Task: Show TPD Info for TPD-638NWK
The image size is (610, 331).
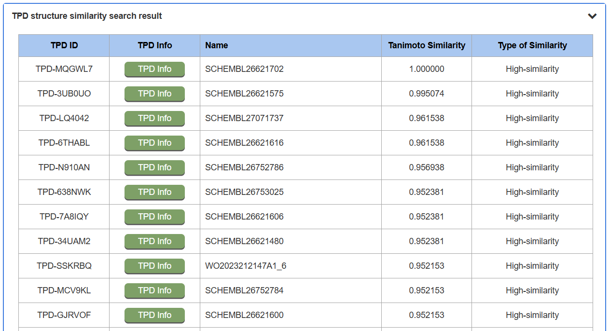Action: coord(154,193)
